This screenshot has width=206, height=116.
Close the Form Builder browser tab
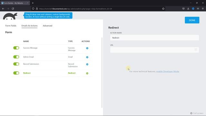pyautogui.click(x=28, y=3)
